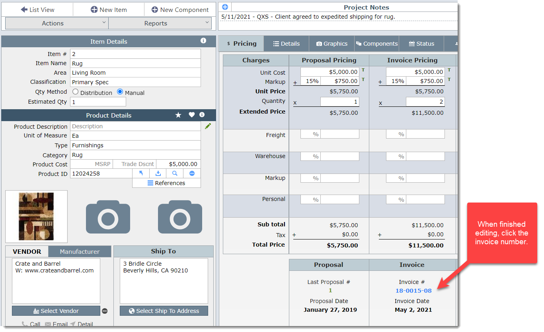This screenshot has height=332, width=544.
Task: Click Proposal Unit Cost field
Action: click(x=330, y=72)
